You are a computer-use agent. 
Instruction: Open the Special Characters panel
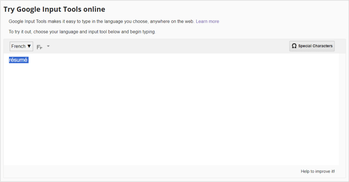[x=312, y=46]
